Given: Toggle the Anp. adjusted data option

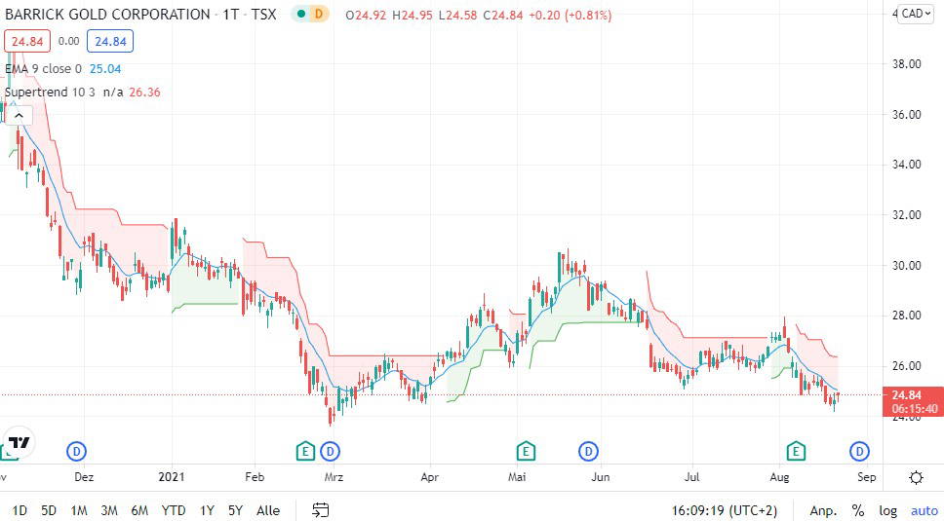Looking at the screenshot, I should pos(823,511).
